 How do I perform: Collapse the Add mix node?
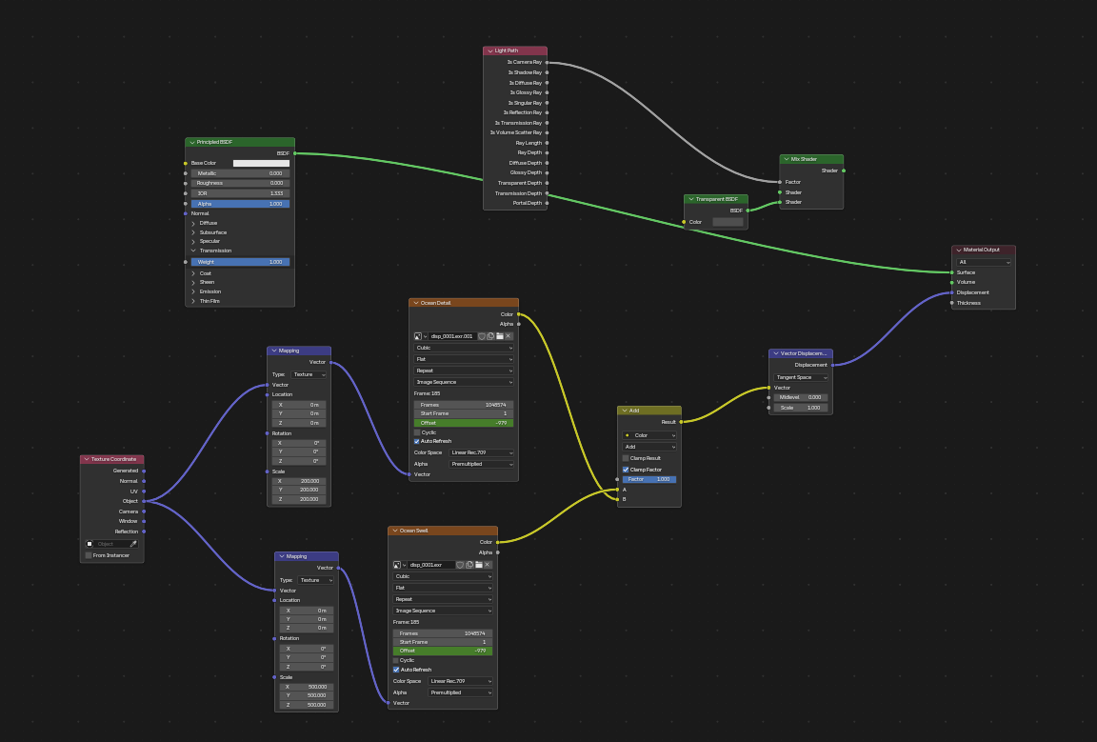point(624,411)
